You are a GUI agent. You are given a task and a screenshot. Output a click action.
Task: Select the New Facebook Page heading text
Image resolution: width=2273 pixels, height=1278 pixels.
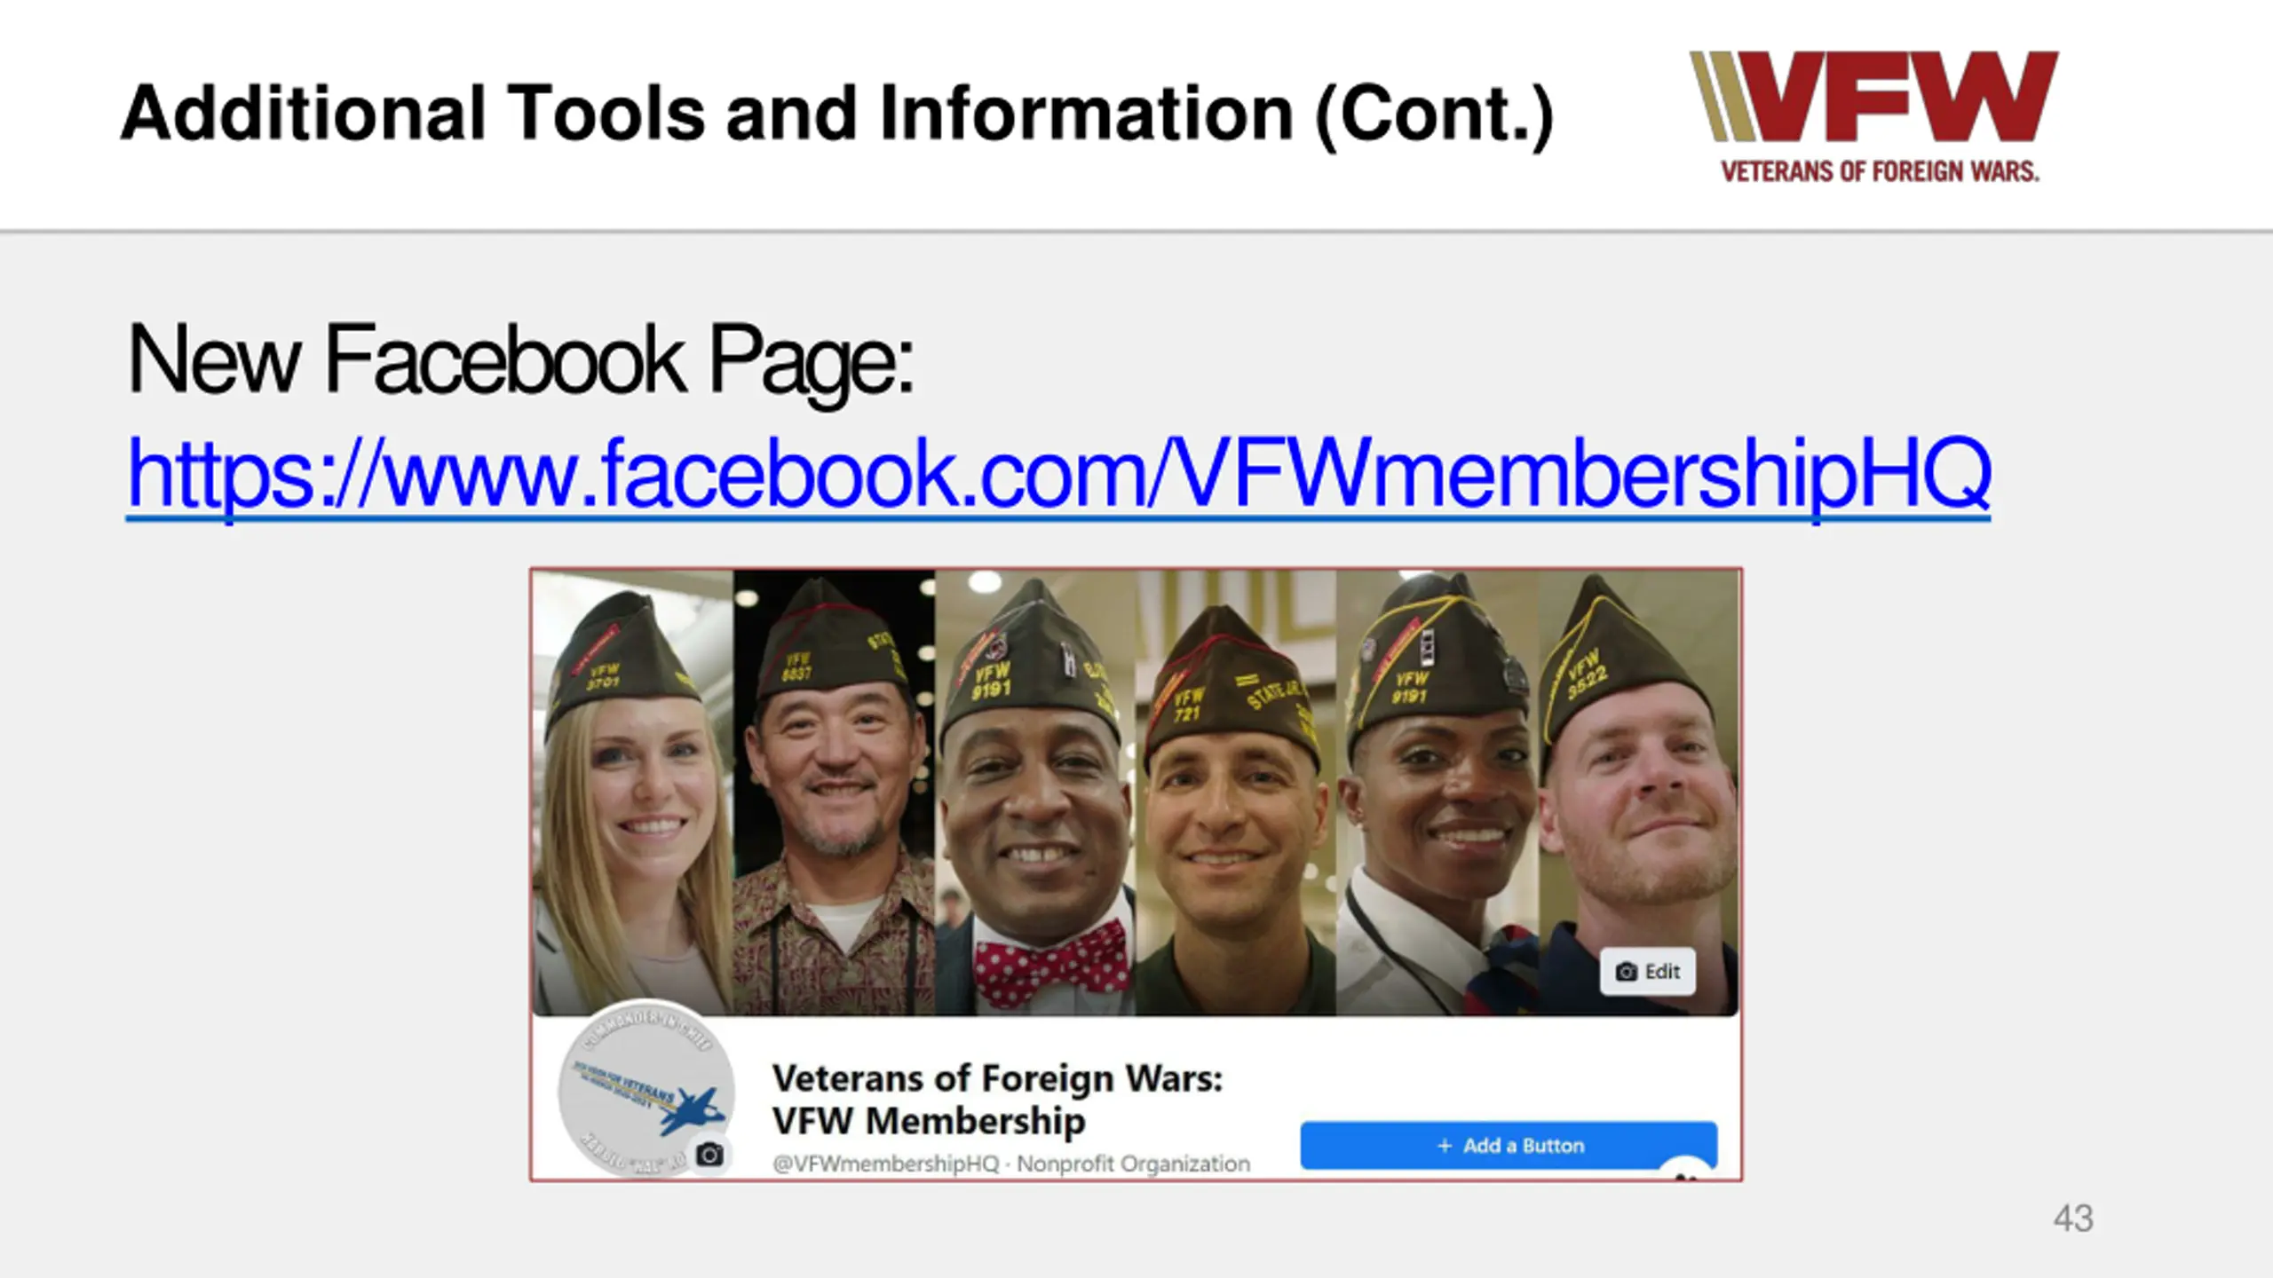pos(520,359)
